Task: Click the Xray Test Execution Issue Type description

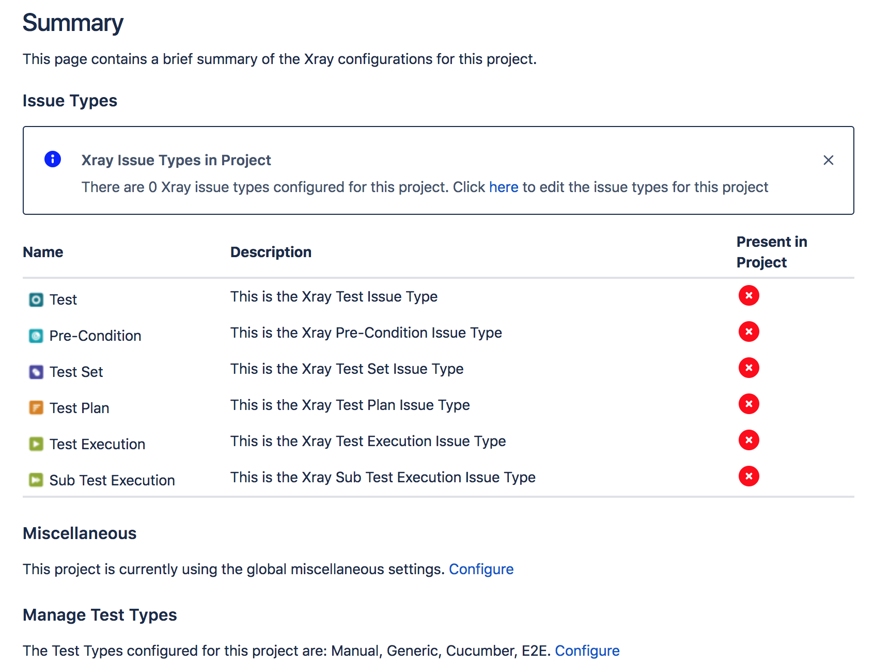Action: click(368, 441)
